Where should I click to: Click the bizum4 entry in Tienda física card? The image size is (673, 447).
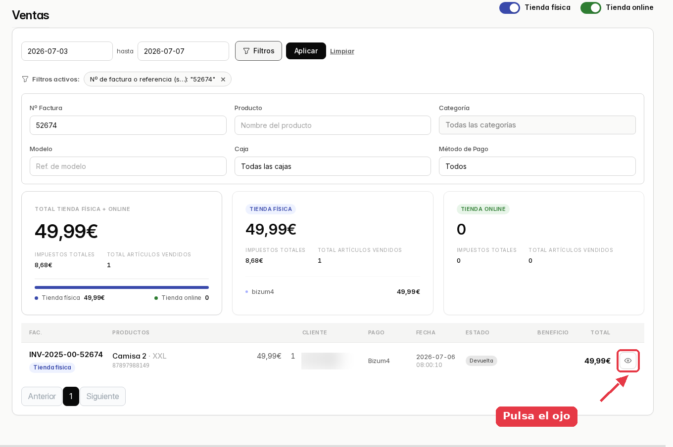coord(263,292)
